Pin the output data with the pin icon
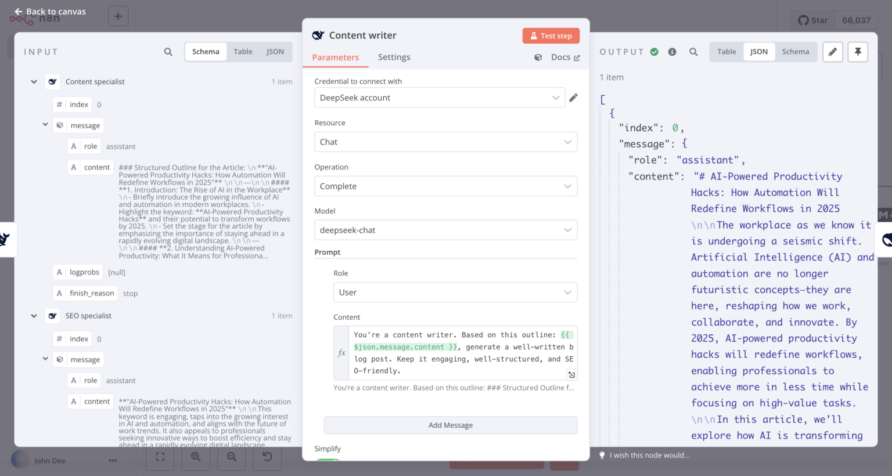 point(858,52)
